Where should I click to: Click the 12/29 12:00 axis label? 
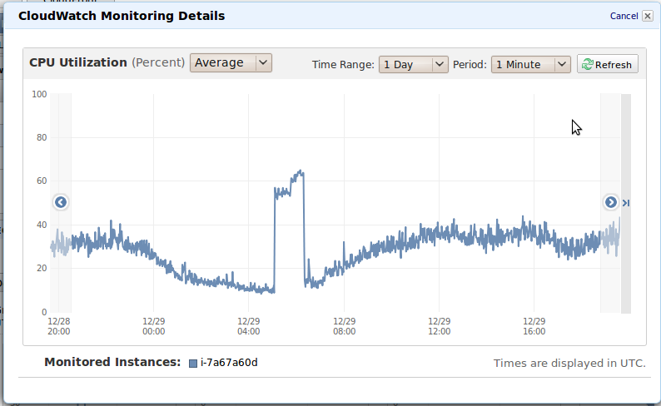[x=439, y=326]
